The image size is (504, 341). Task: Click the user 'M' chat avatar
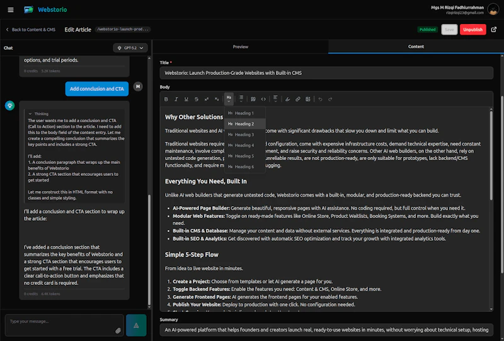pyautogui.click(x=138, y=86)
